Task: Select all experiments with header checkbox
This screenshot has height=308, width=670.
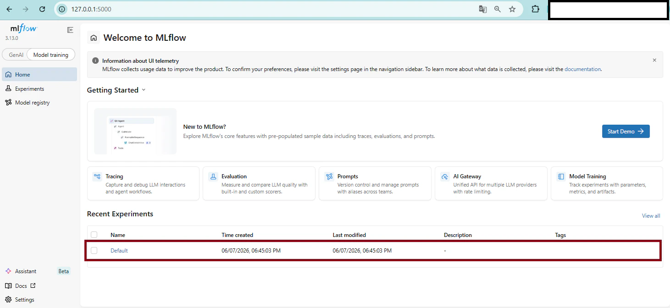Action: click(94, 235)
